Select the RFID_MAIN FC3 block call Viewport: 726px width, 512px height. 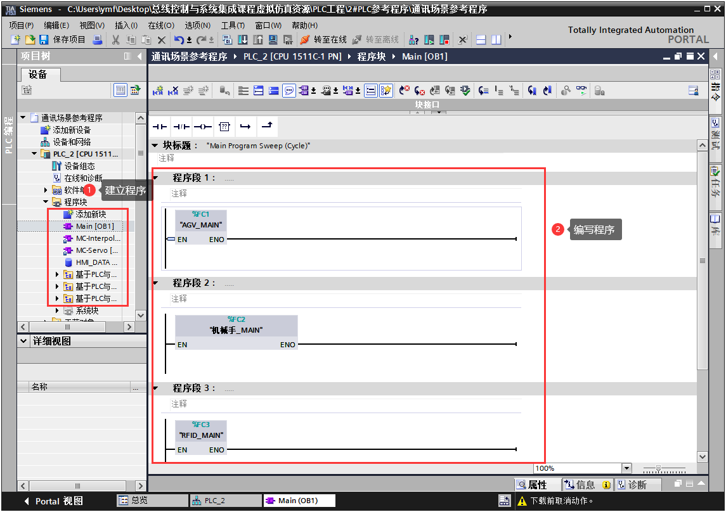click(x=201, y=437)
